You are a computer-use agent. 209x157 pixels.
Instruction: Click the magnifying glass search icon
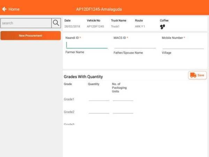click(56, 23)
